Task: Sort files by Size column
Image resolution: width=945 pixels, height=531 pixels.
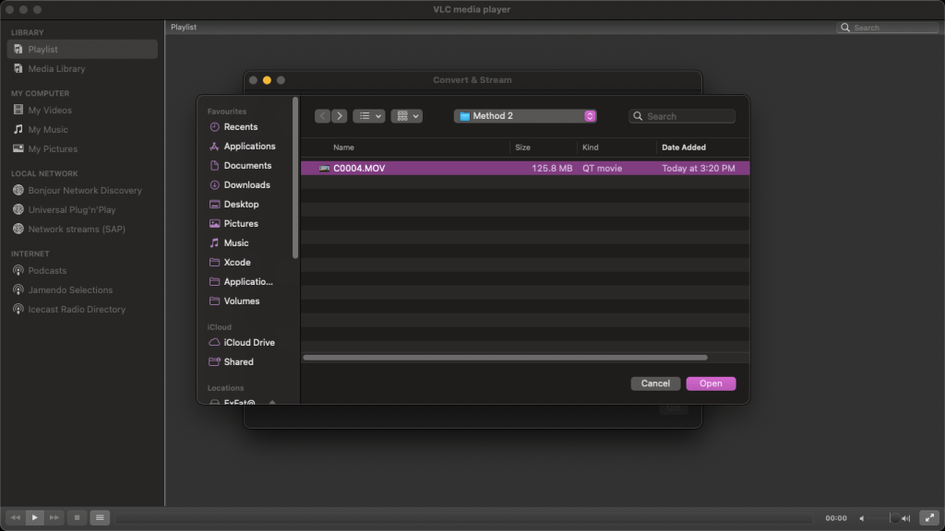Action: 522,147
